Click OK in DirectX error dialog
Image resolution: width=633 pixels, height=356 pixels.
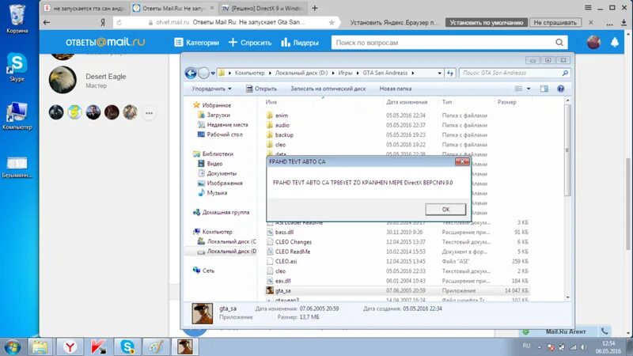(445, 209)
